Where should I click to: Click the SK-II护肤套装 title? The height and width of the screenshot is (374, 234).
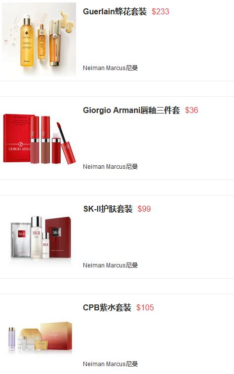[x=108, y=209]
